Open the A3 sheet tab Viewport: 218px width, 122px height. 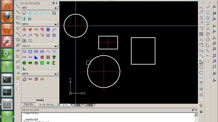coord(77,105)
